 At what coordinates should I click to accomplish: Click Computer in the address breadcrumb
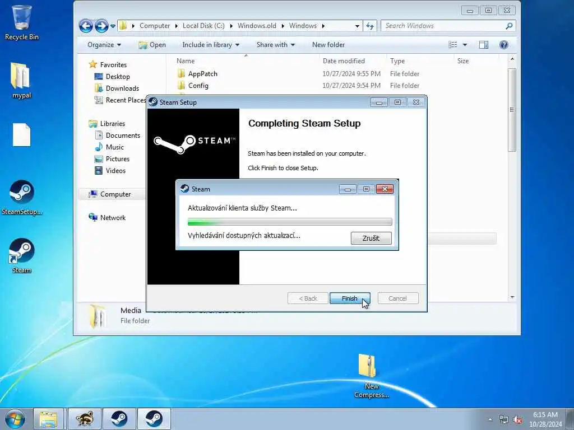155,26
